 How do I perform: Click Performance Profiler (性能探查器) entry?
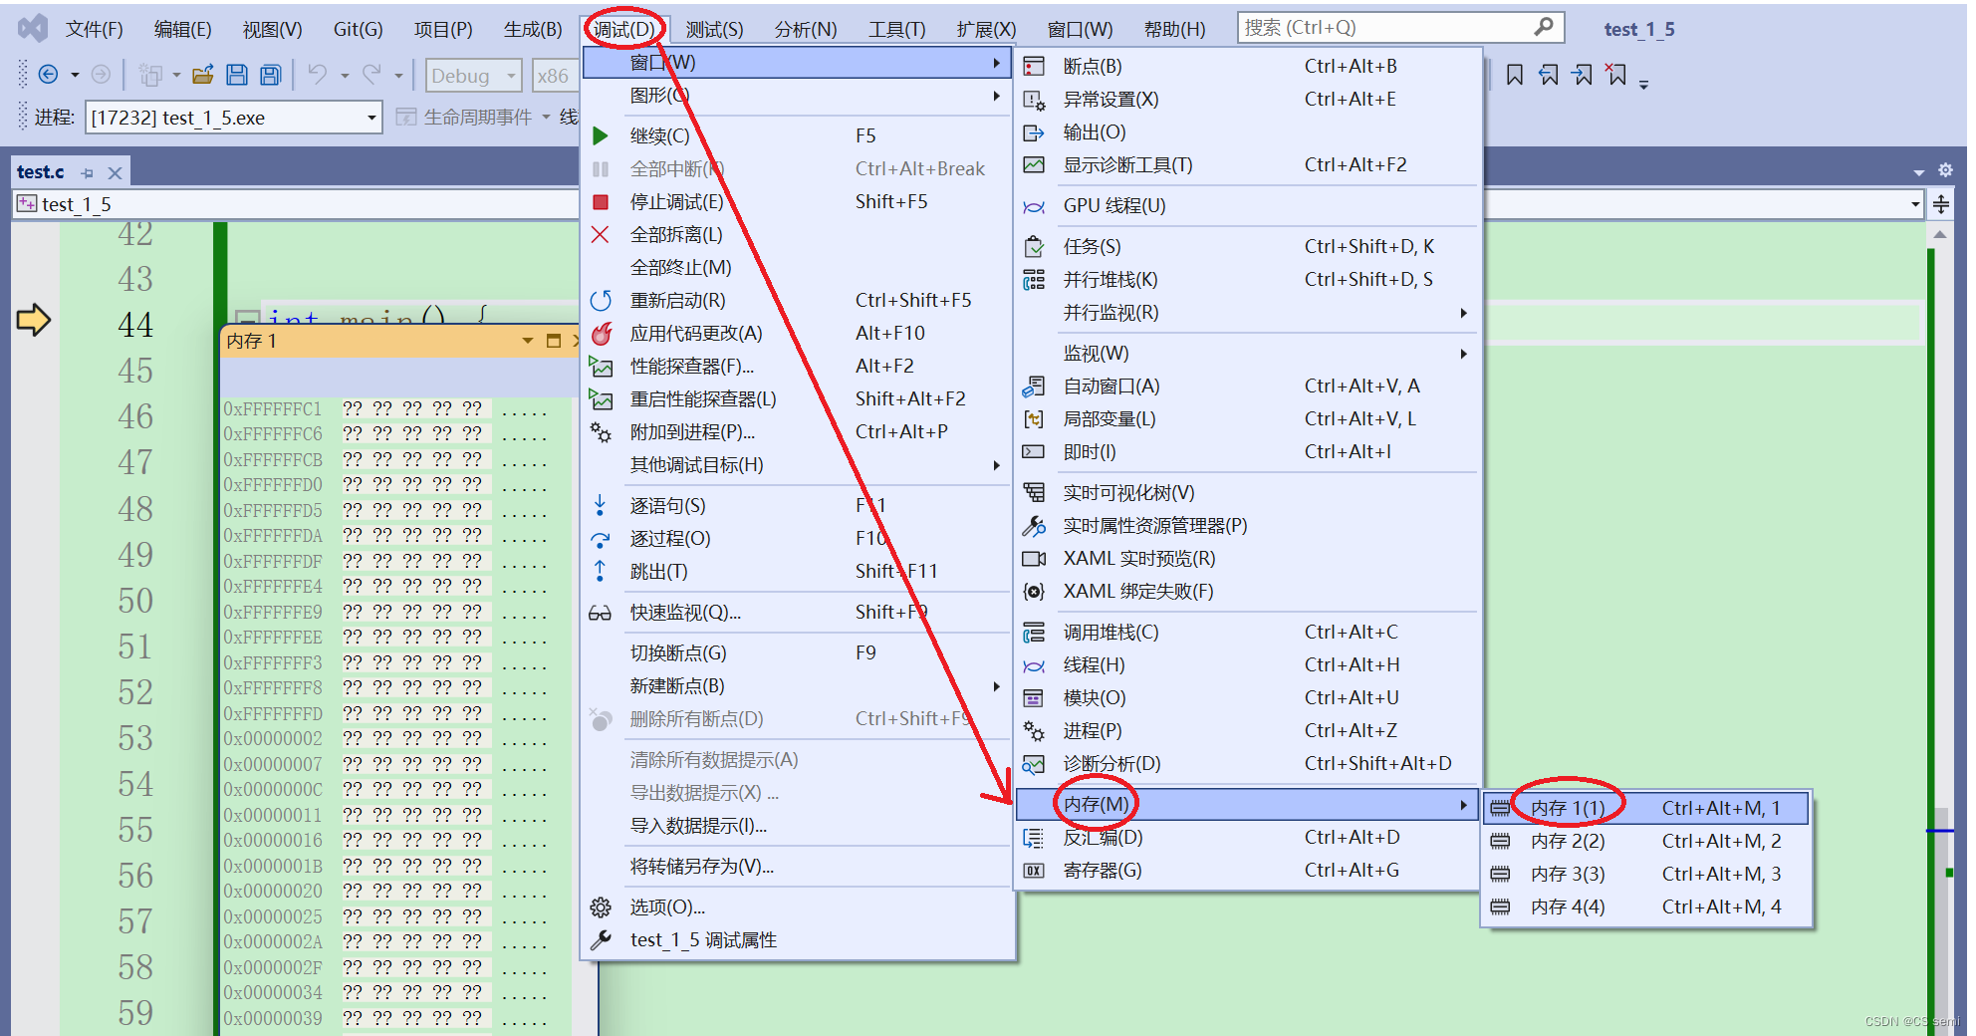798,367
